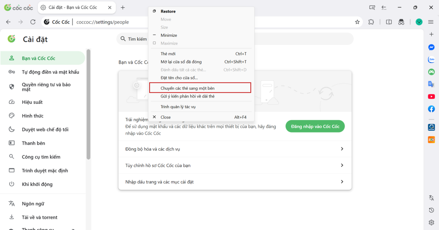Open Ngôn ngữ settings section
Image resolution: width=439 pixels, height=230 pixels.
(42, 204)
